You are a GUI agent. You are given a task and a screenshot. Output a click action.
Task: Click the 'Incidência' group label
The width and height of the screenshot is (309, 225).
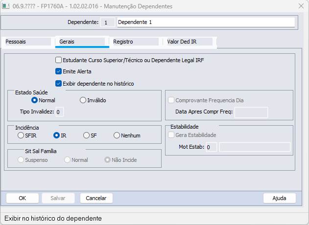(x=27, y=128)
